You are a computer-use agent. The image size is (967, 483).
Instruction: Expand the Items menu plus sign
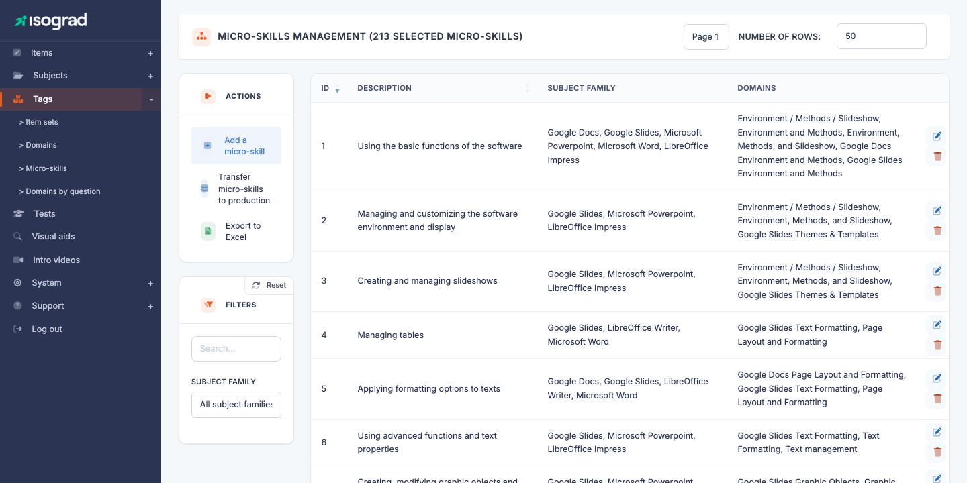click(x=150, y=53)
